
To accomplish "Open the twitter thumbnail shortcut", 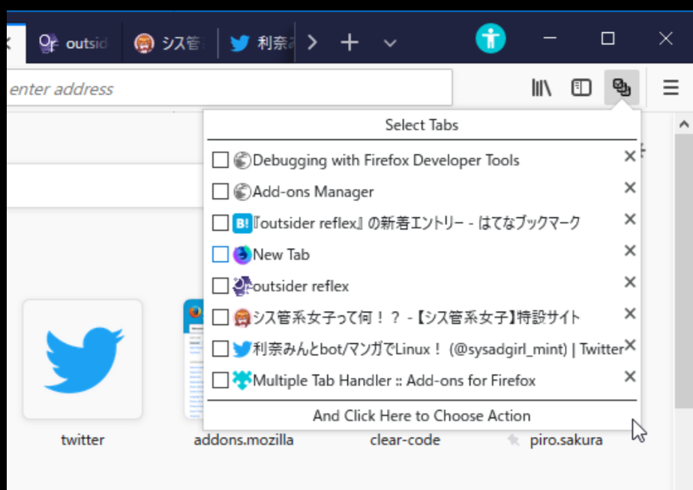I will [x=82, y=357].
